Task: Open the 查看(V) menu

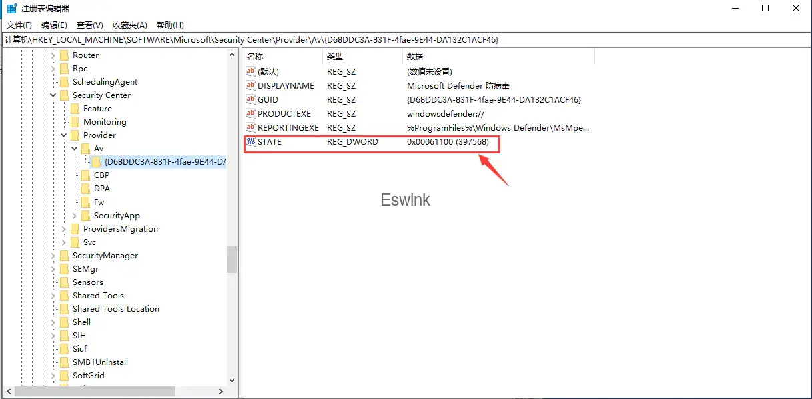Action: click(x=90, y=25)
